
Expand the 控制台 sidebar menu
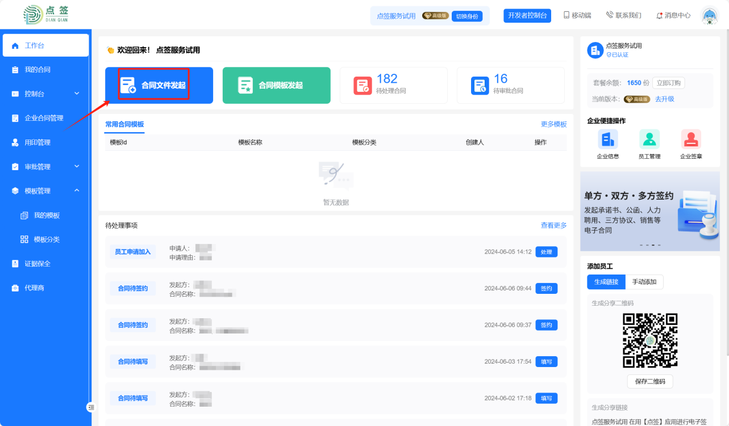click(x=45, y=94)
